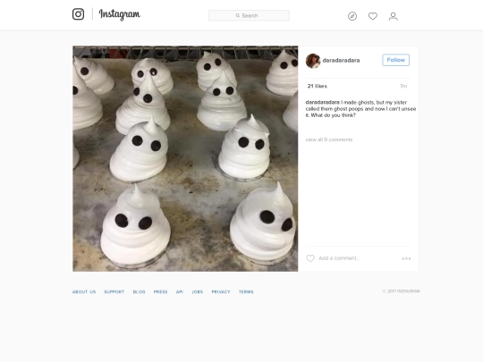Follow daradaradara with the Follow button
Image resolution: width=483 pixels, height=362 pixels.
[396, 60]
